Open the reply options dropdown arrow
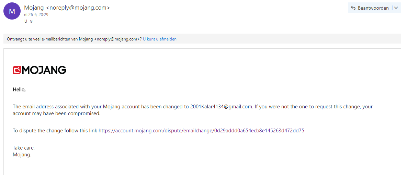The width and height of the screenshot is (407, 179). click(x=396, y=8)
